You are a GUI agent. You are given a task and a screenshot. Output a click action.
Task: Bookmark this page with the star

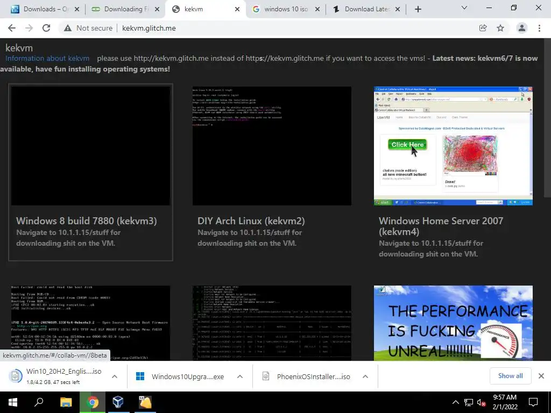pyautogui.click(x=500, y=28)
